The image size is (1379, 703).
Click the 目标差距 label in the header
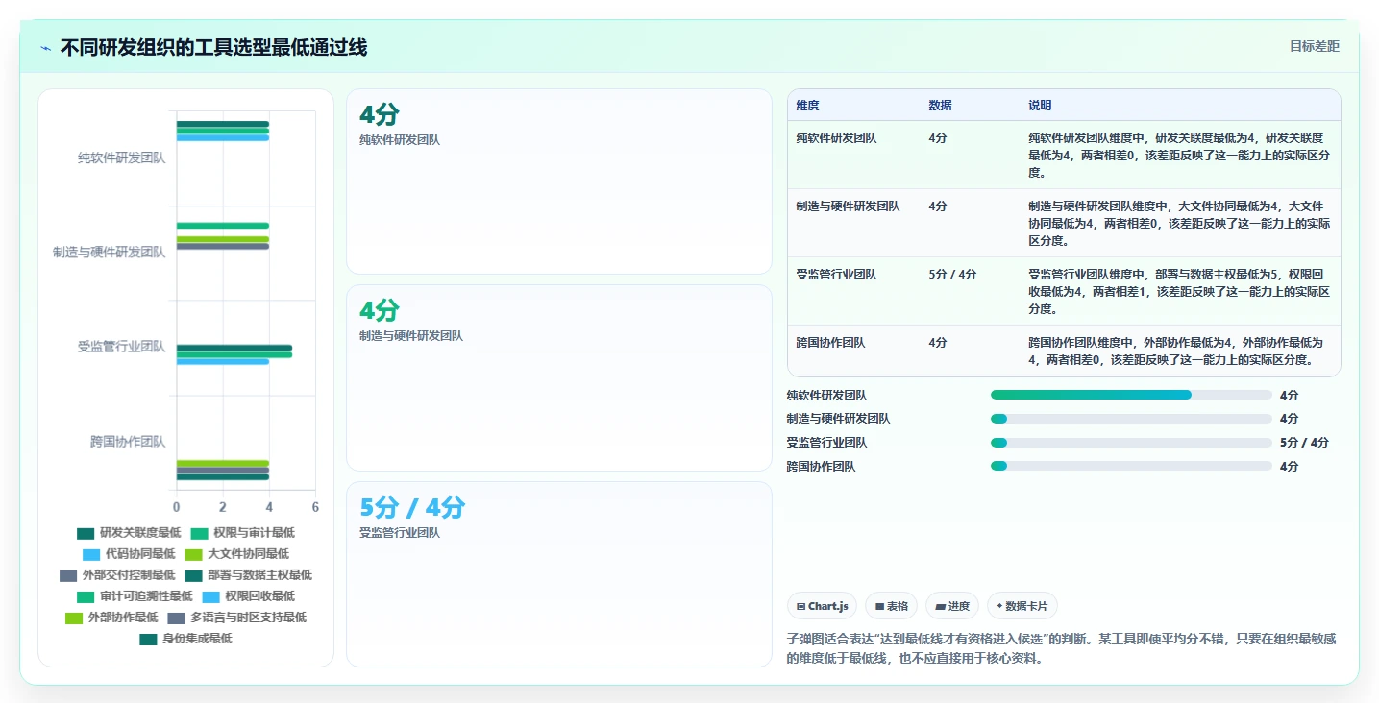[x=1314, y=46]
